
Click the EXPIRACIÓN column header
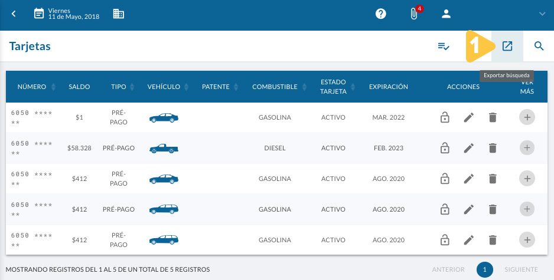click(388, 87)
